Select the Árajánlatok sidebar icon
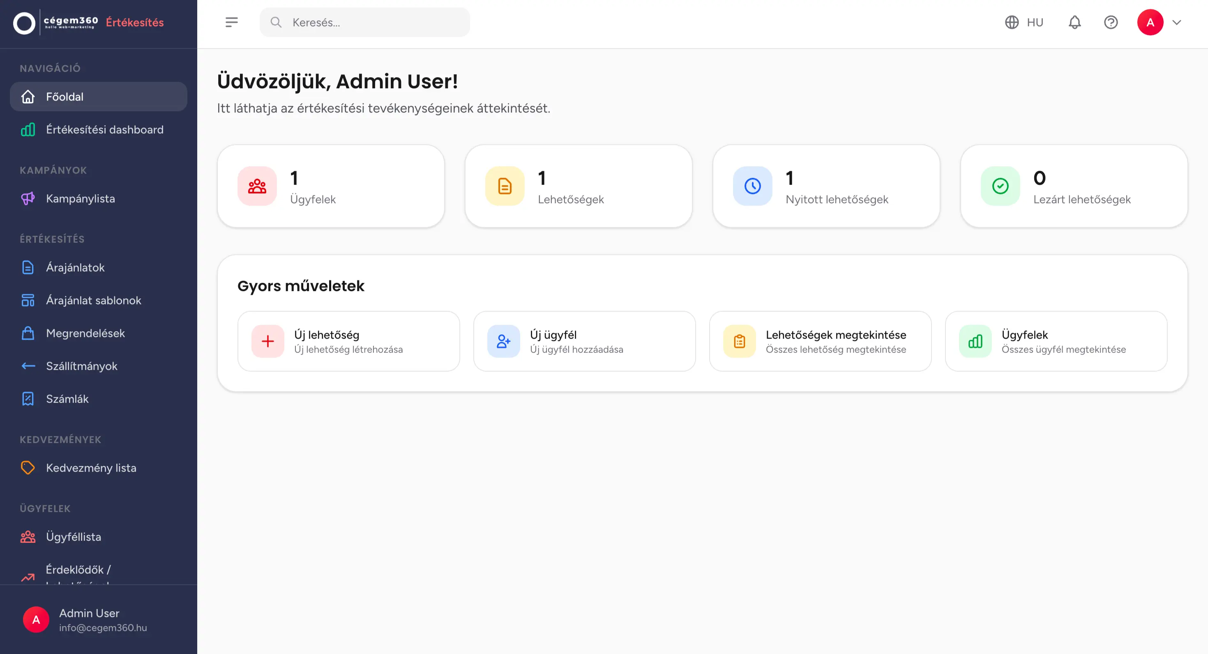Viewport: 1208px width, 654px height. click(28, 267)
